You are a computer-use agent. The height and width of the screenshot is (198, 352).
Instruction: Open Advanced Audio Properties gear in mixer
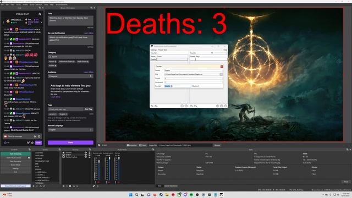pos(94,186)
